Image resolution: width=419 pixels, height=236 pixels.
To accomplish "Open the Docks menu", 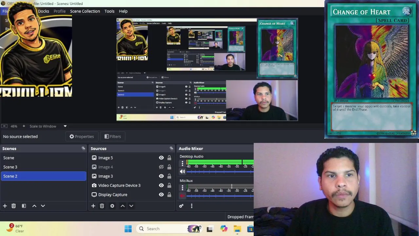I will [44, 11].
